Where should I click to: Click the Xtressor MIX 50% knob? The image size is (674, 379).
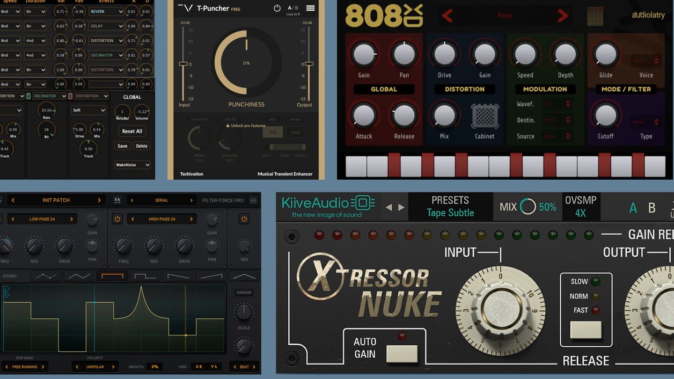528,206
